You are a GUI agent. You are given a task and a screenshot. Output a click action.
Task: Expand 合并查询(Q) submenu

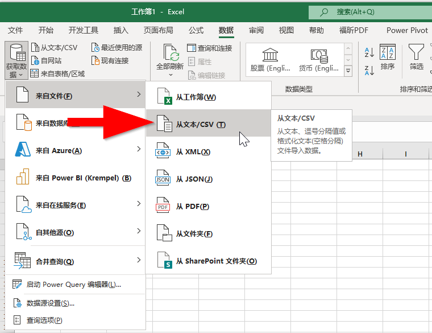click(75, 261)
